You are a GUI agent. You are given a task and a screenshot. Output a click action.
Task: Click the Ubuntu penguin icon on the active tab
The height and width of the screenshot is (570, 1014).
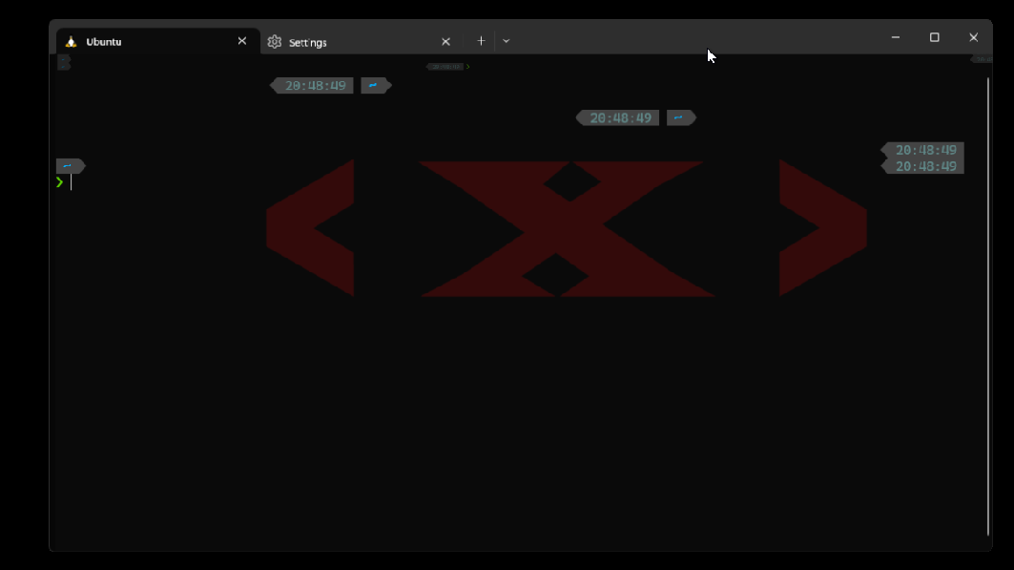click(x=70, y=41)
